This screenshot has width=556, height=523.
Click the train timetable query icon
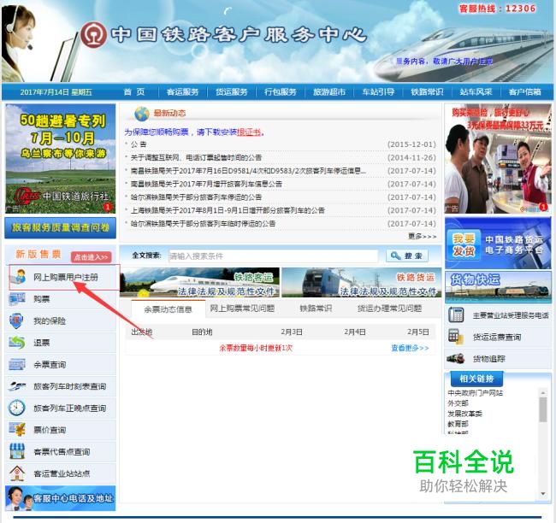[17, 386]
